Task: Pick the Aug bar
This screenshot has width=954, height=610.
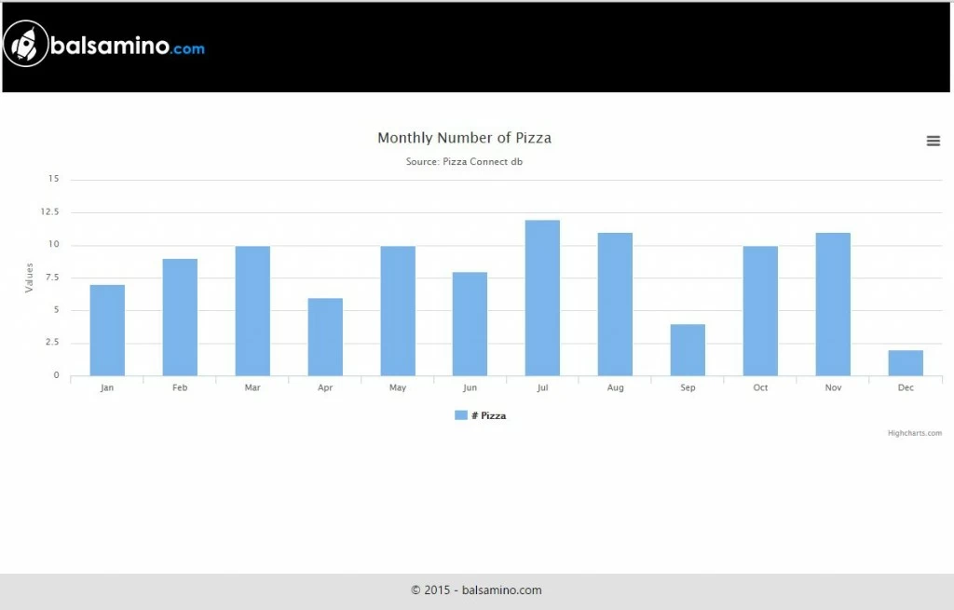Action: click(x=615, y=305)
